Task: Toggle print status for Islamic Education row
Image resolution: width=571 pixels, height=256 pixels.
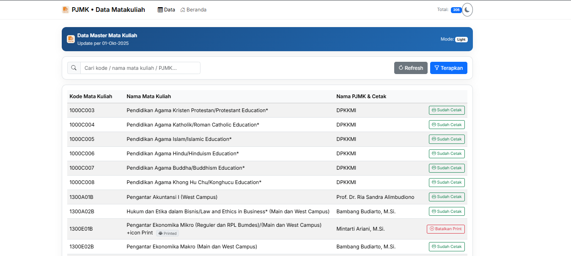Action: 447,139
